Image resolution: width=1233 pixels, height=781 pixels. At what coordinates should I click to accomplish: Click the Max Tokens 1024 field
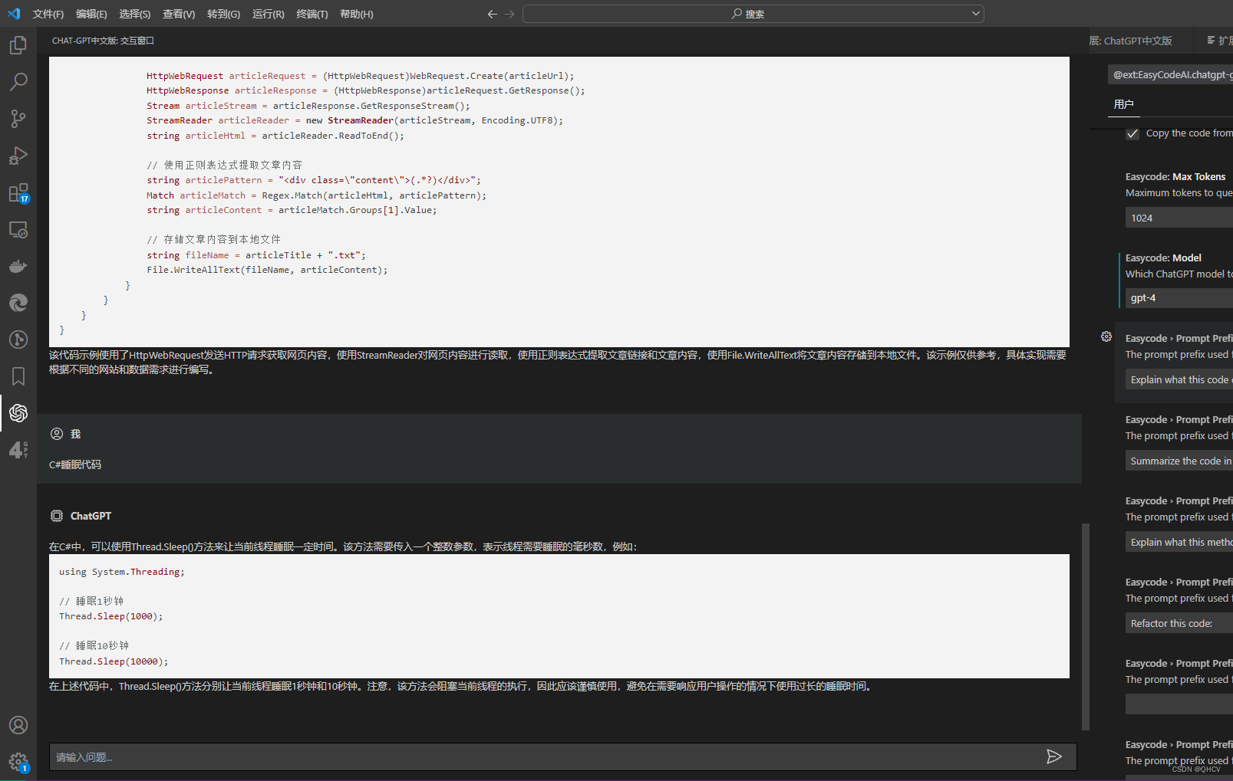(x=1179, y=218)
